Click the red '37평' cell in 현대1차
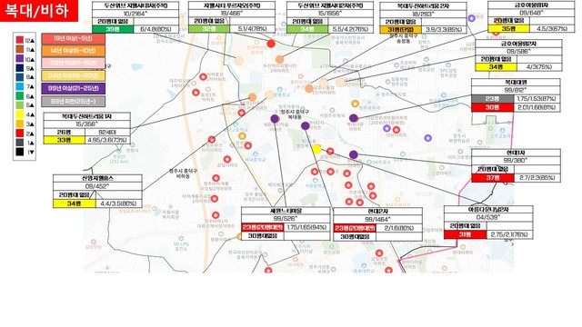This screenshot has width=582, height=327. coord(493,178)
